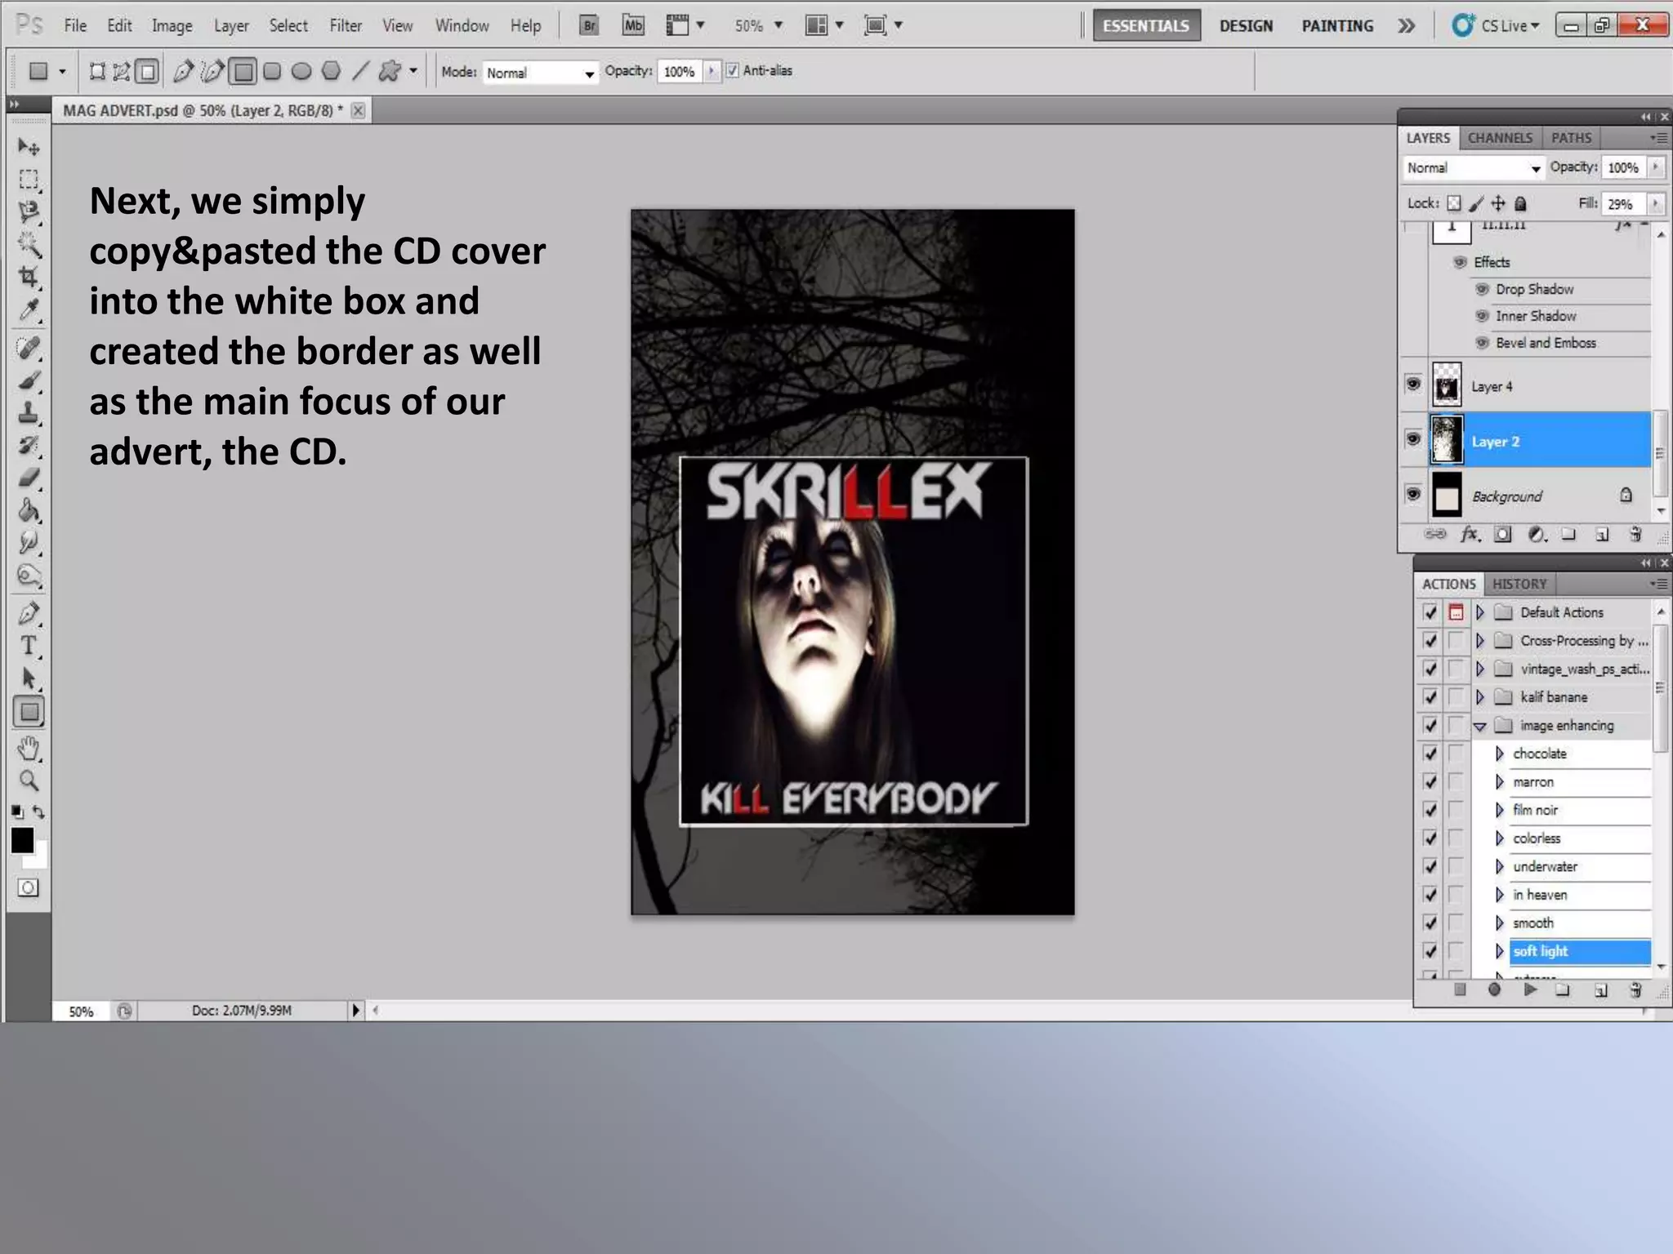Expand the kalif banane action set

click(x=1479, y=697)
